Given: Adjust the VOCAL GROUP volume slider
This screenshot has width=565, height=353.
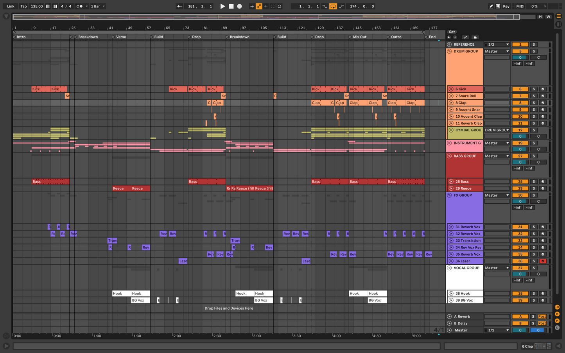Looking at the screenshot, I should (x=520, y=274).
